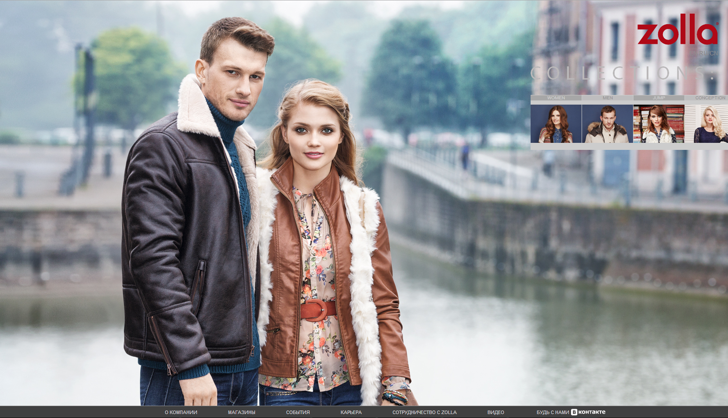Open the JUMP collection tab
This screenshot has height=418, width=728.
[659, 98]
